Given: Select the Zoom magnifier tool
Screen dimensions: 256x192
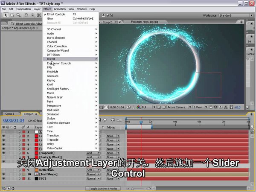Looking at the screenshot, I should click(18, 15).
